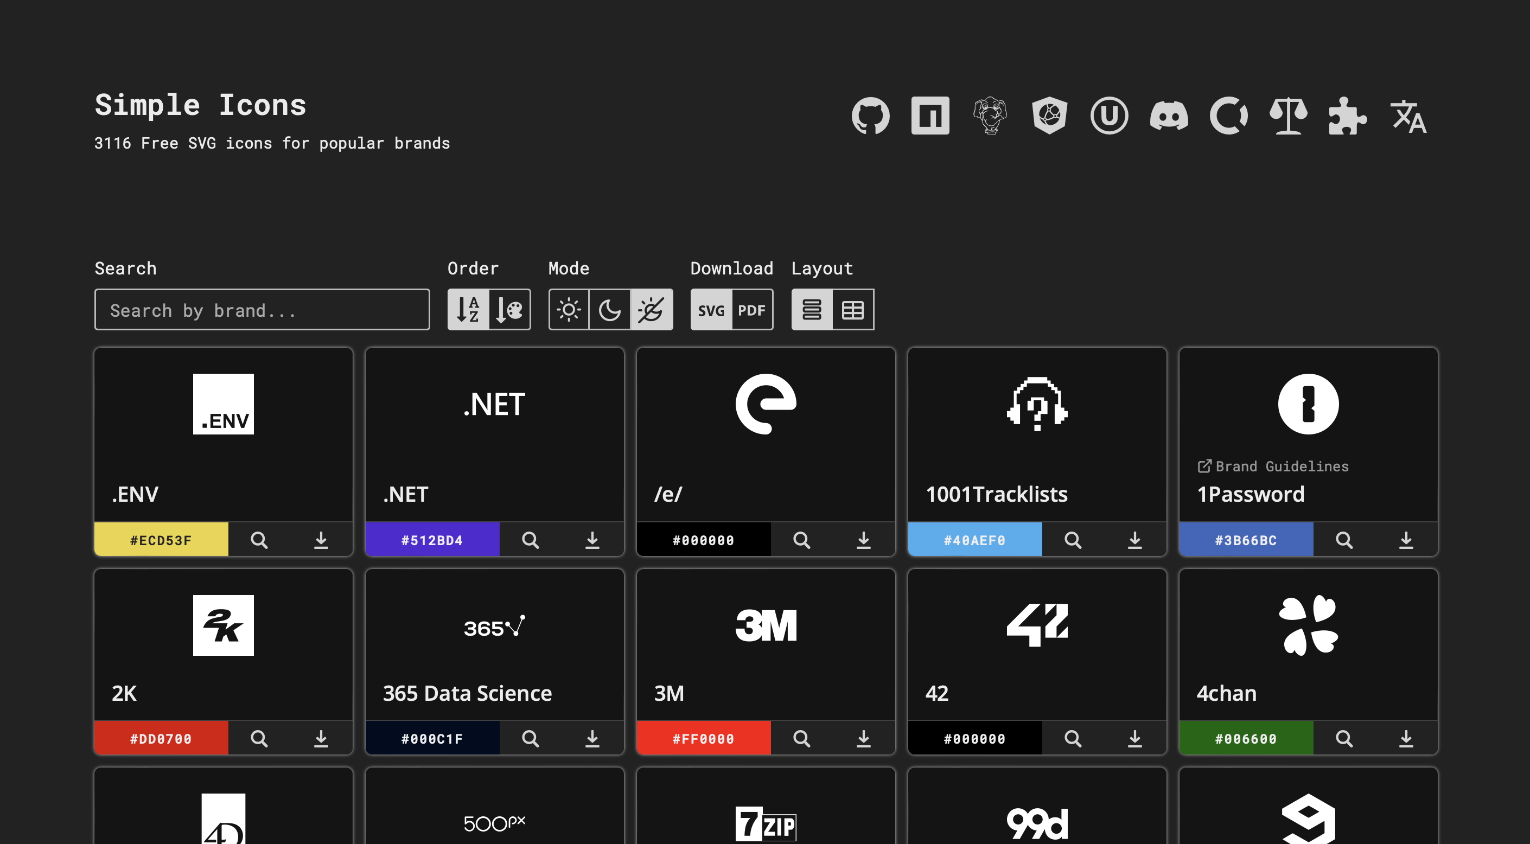View details for 1001Tracklists icon
This screenshot has height=844, width=1530.
[x=1073, y=539]
